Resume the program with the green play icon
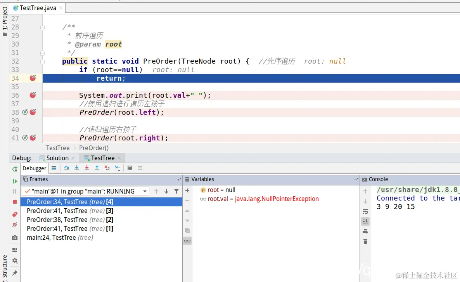 click(x=15, y=182)
